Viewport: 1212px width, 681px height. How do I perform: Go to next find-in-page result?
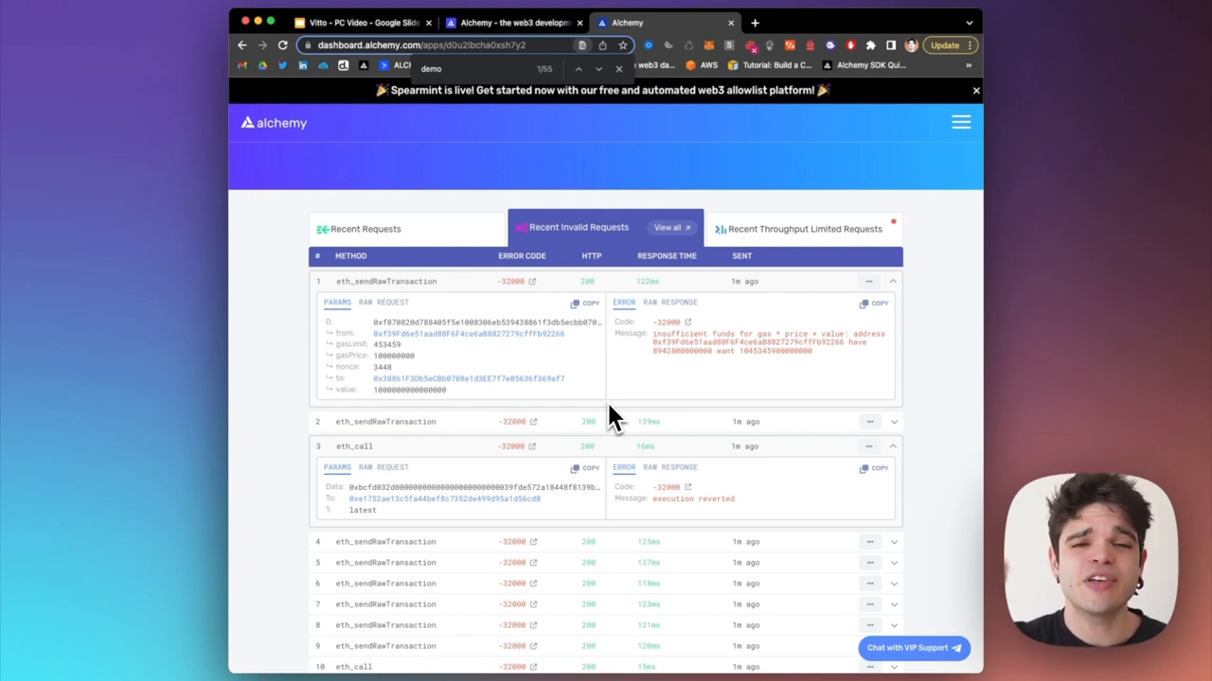point(598,69)
